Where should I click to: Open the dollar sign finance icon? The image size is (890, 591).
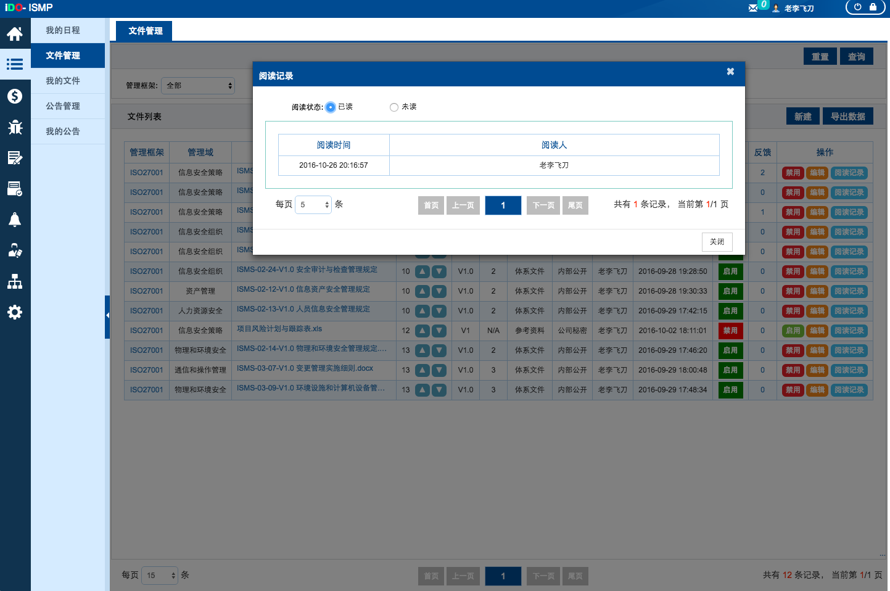pyautogui.click(x=15, y=96)
